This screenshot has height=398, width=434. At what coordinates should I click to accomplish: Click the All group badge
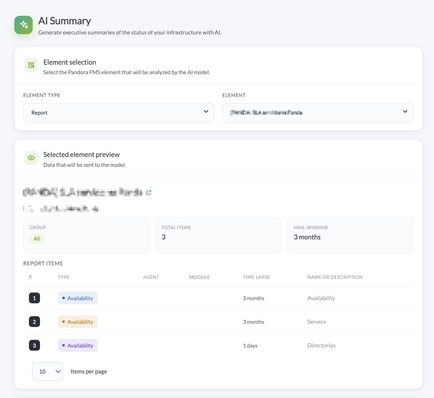click(37, 238)
